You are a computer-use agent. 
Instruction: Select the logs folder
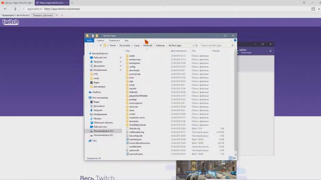click(131, 81)
